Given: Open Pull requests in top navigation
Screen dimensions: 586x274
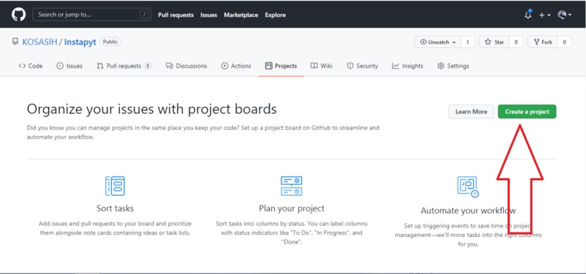Looking at the screenshot, I should tap(176, 15).
